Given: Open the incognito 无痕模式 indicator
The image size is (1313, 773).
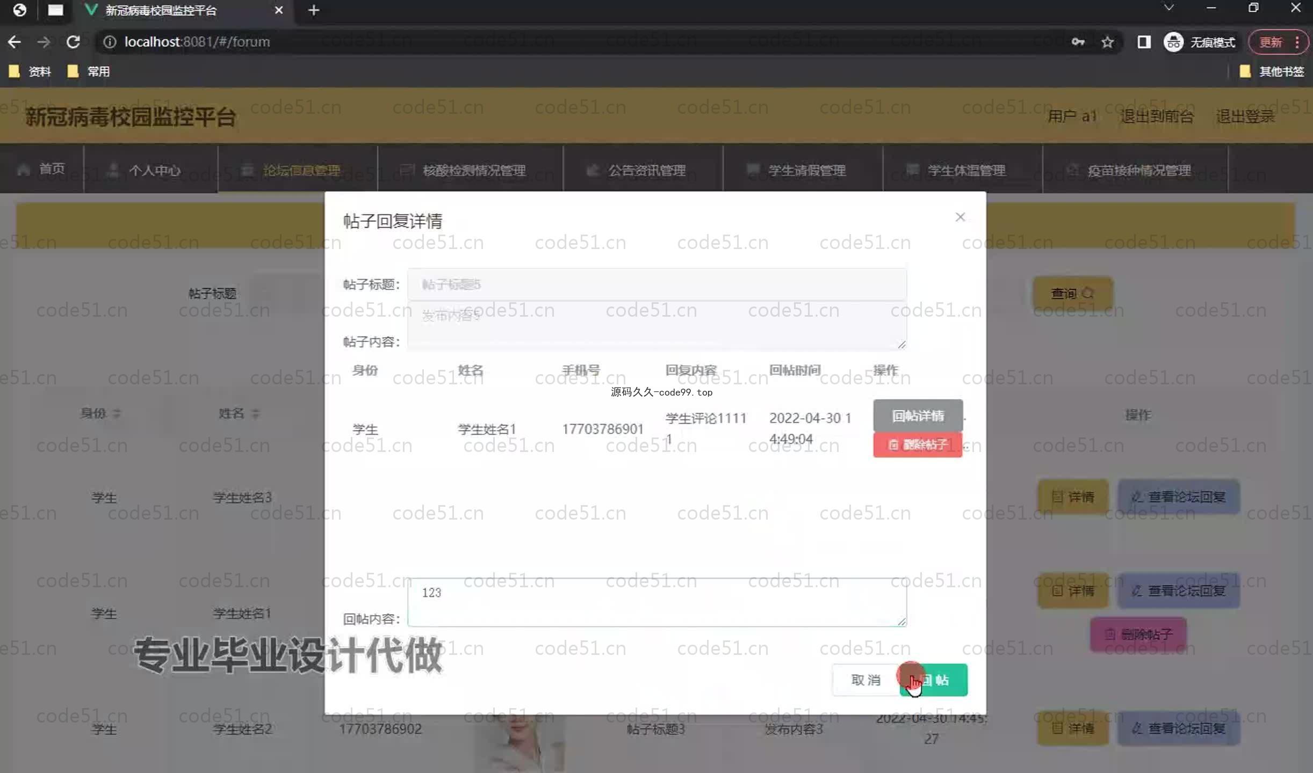Looking at the screenshot, I should point(1199,42).
